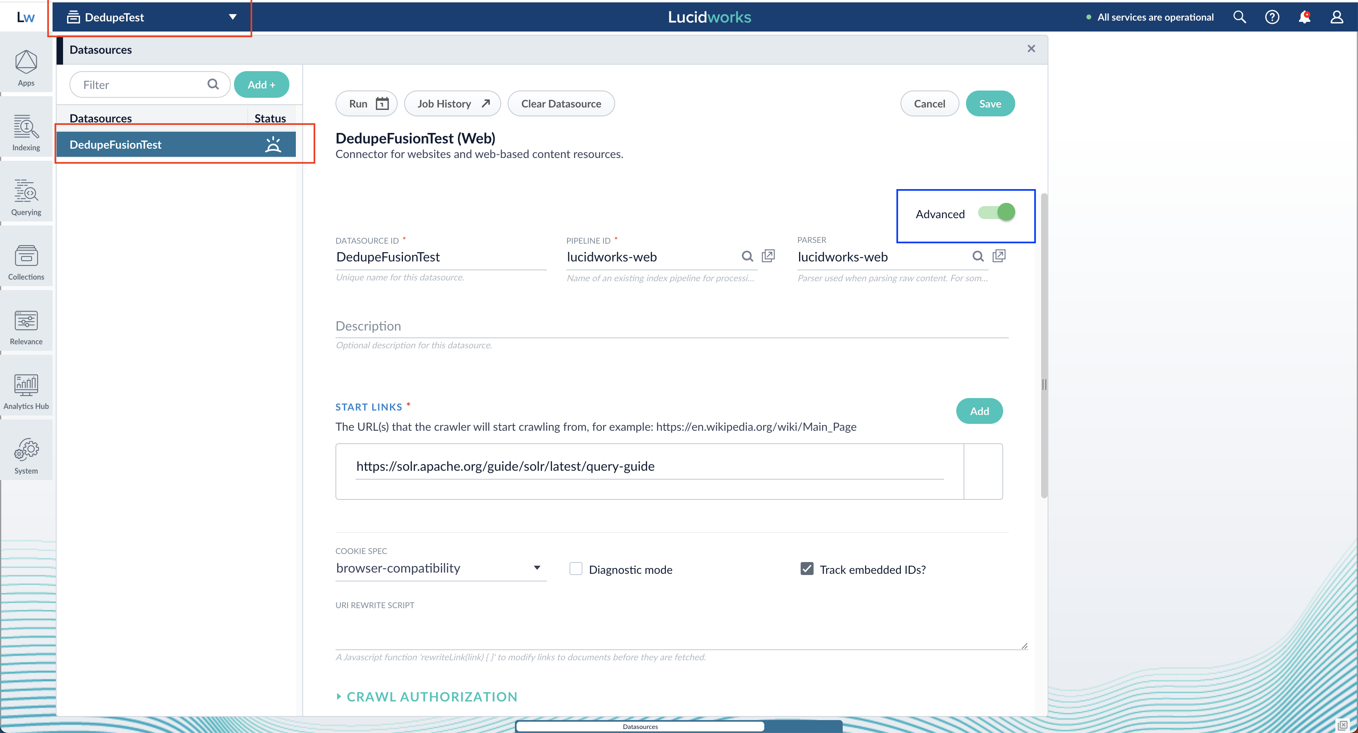
Task: Open the Relevance sidebar menu
Action: [x=26, y=327]
